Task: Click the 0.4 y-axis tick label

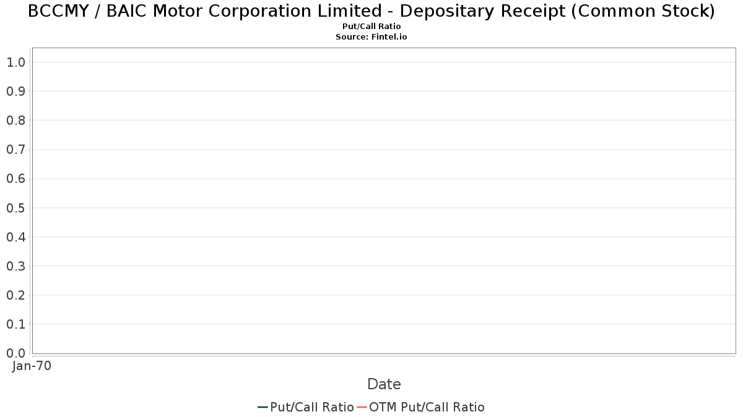Action: click(x=15, y=237)
